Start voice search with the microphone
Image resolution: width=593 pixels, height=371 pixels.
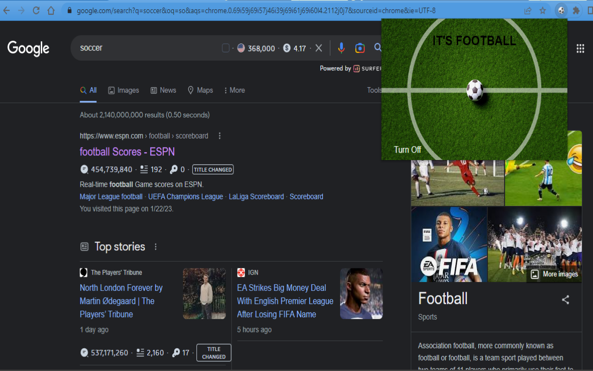341,48
